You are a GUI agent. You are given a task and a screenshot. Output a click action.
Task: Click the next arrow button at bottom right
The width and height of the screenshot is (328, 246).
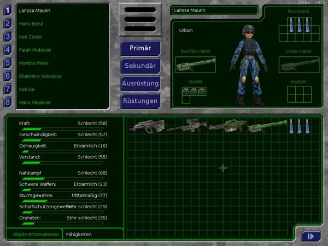pyautogui.click(x=310, y=236)
